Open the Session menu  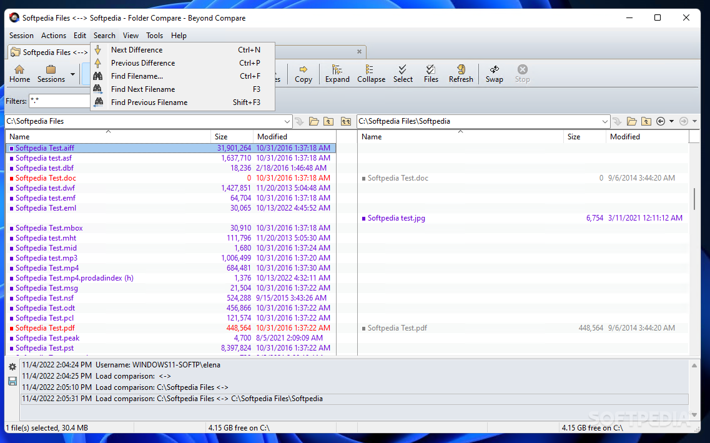point(21,36)
